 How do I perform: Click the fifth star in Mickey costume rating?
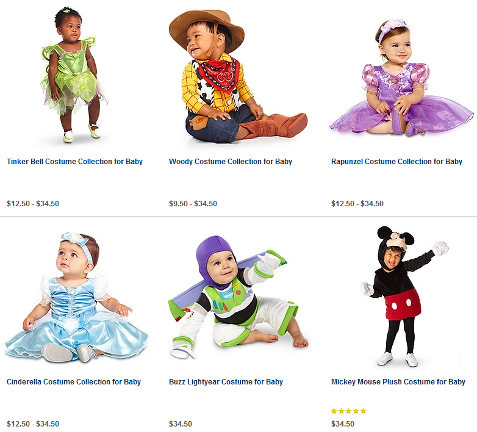pyautogui.click(x=364, y=411)
